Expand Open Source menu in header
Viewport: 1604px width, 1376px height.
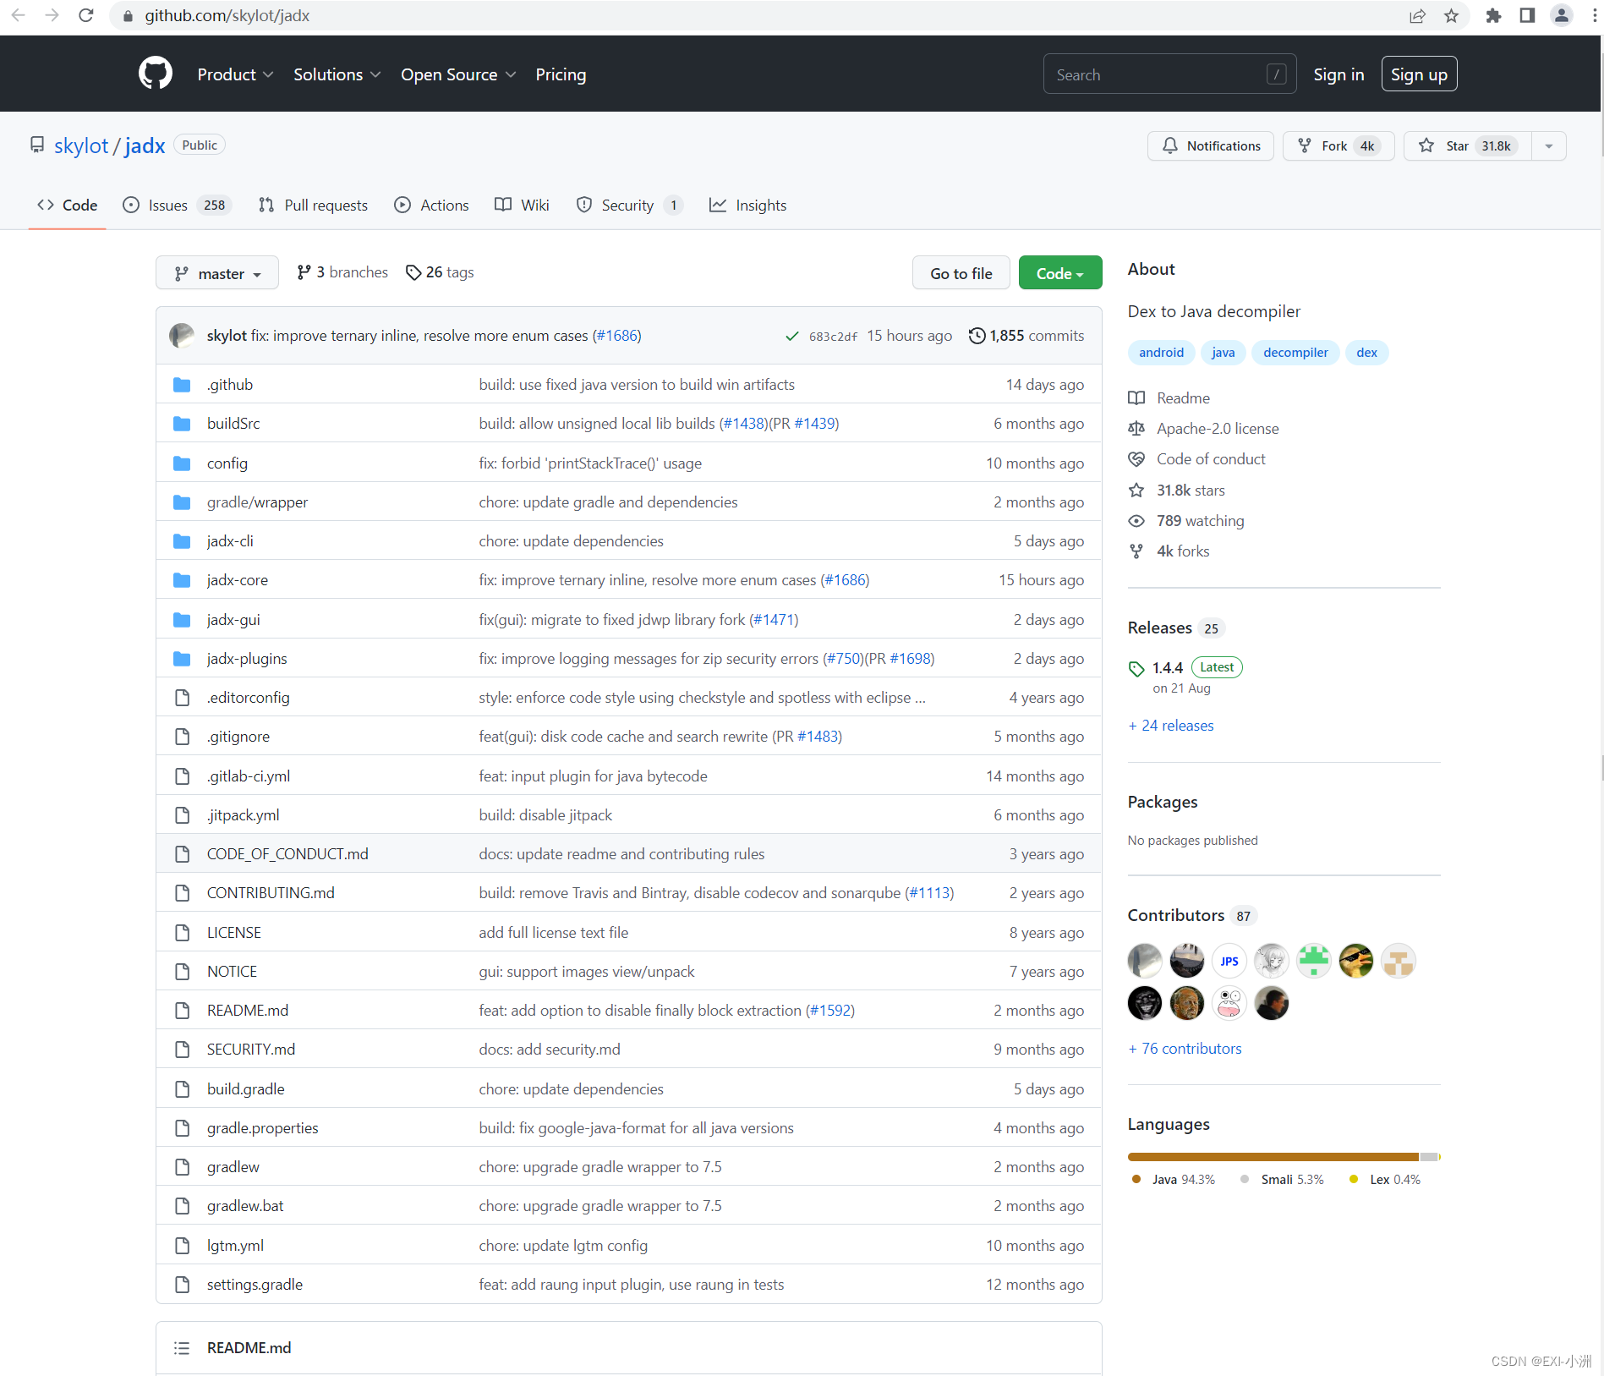[458, 74]
